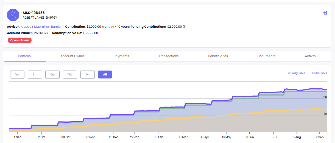335x143 pixels.
Task: Click the chess knight account avatar
Action: coord(13,15)
